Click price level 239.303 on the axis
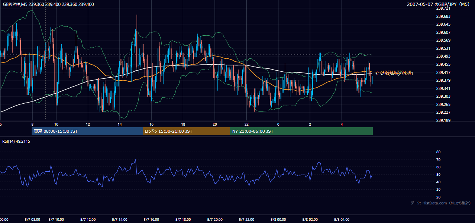 [443, 96]
